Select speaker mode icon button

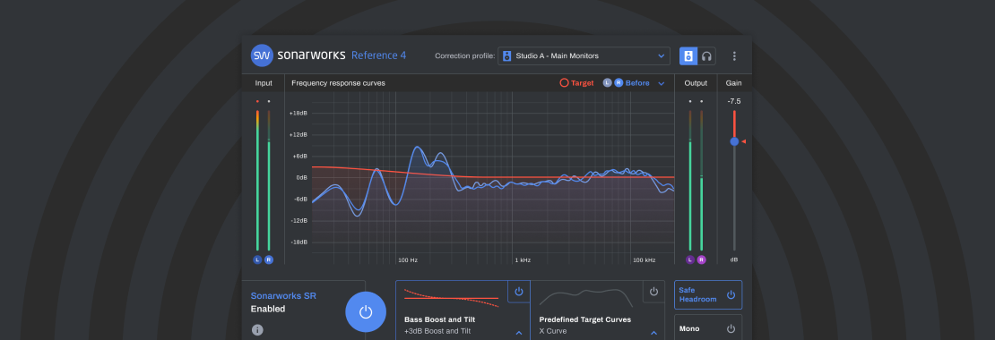click(x=688, y=55)
